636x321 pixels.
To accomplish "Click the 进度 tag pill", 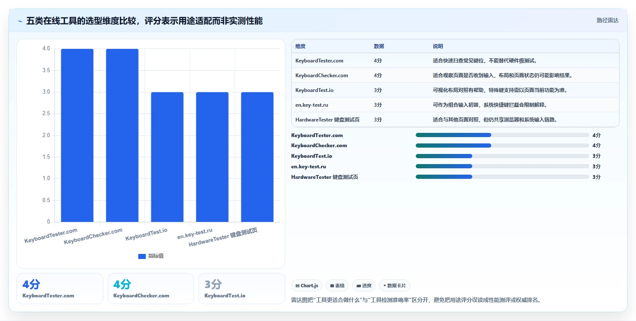I will pos(364,286).
